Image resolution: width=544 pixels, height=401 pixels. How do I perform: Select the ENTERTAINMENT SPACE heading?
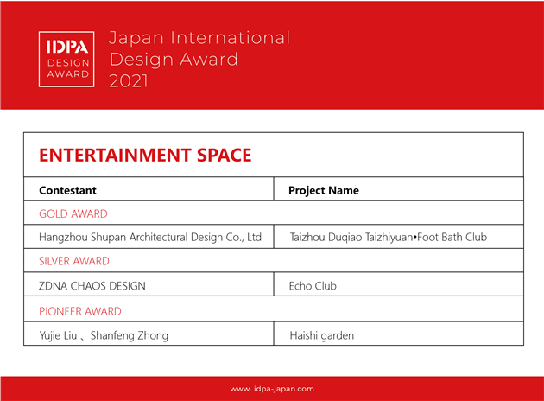click(x=145, y=155)
